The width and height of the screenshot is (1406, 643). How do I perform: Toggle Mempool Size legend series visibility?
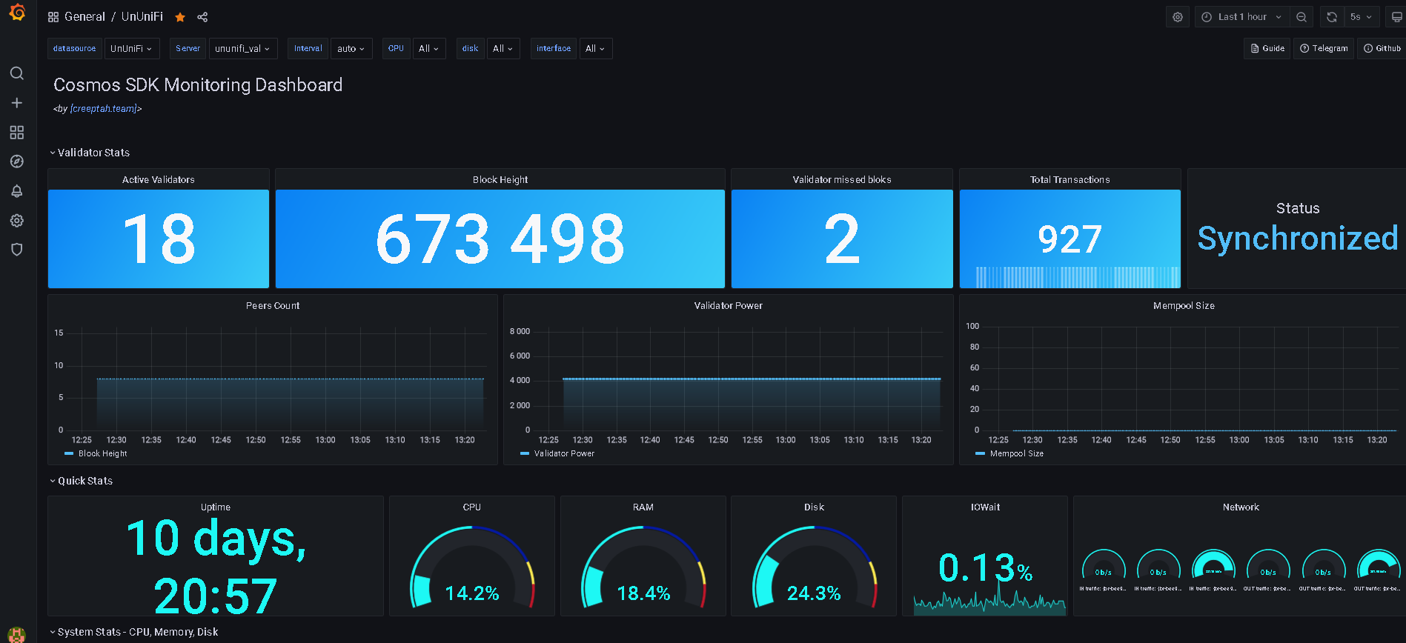pos(1016,453)
